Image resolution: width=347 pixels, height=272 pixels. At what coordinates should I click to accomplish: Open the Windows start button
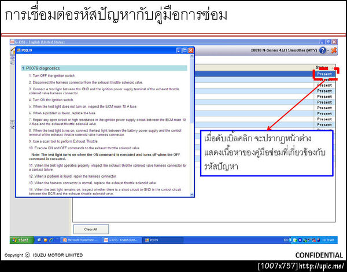pyautogui.click(x=22, y=240)
